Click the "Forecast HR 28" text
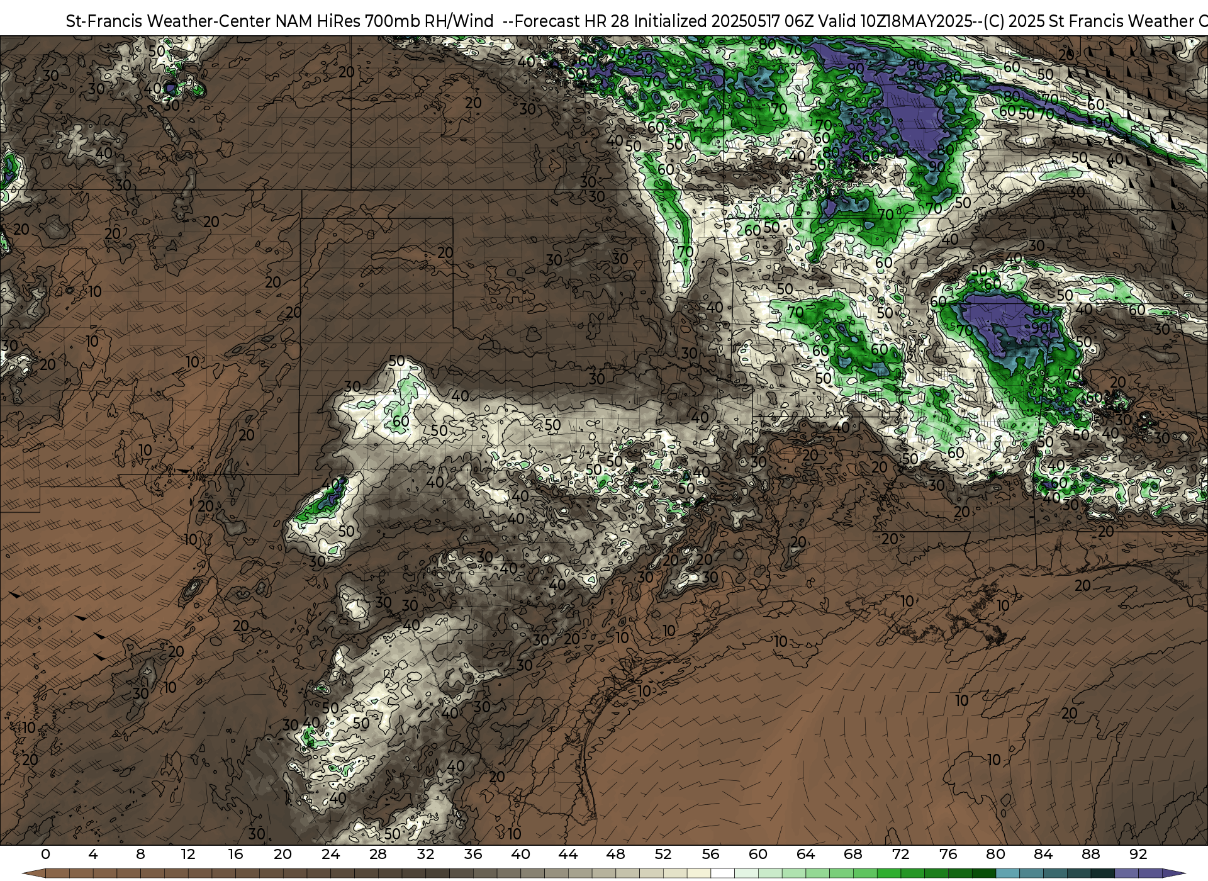 572,21
